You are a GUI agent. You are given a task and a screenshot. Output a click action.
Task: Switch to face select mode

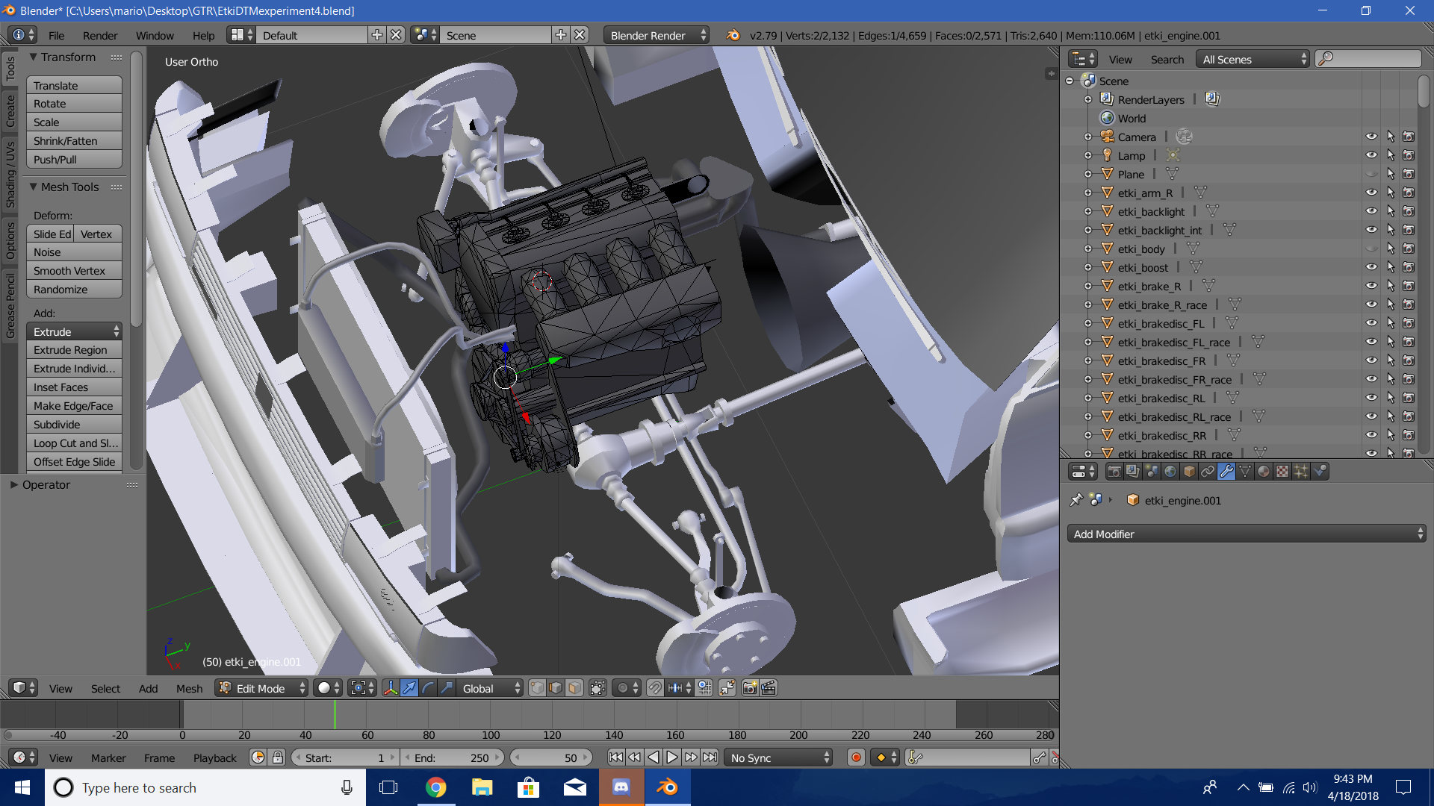(x=574, y=688)
